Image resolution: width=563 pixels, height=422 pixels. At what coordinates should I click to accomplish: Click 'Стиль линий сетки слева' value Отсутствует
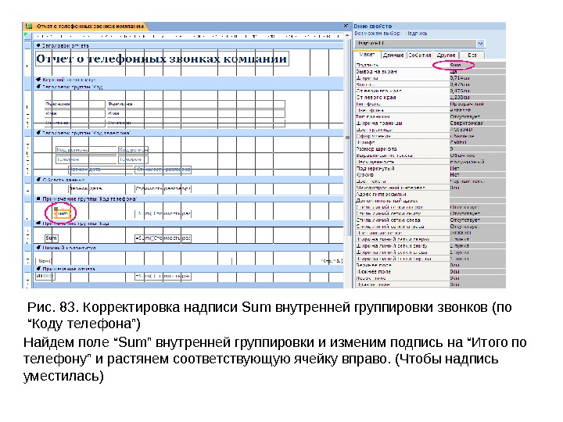coord(477,220)
